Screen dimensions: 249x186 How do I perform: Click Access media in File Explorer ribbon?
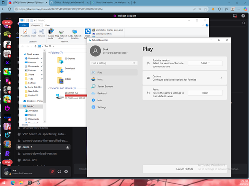pos(51,34)
